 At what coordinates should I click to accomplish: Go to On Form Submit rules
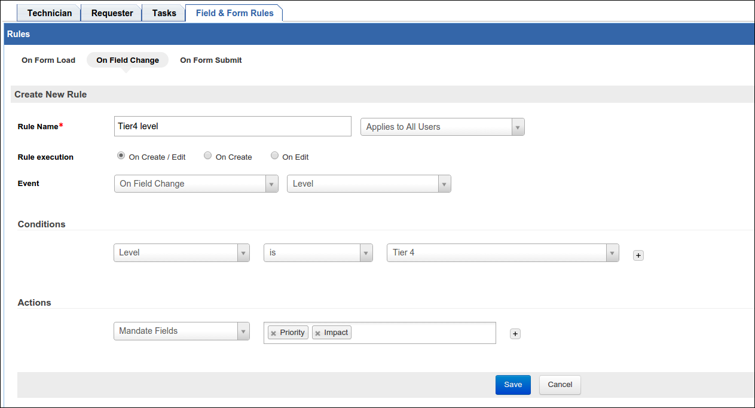click(x=210, y=60)
